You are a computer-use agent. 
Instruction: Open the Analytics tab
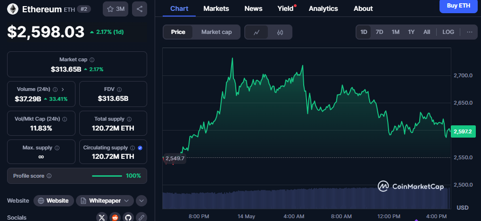tap(323, 8)
